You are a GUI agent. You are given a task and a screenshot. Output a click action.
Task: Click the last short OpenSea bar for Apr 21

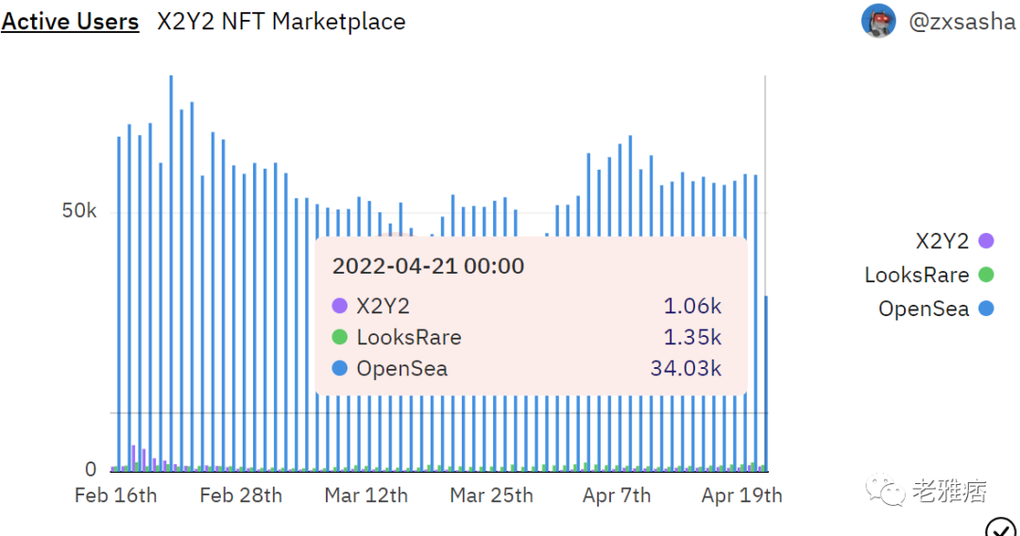(766, 383)
